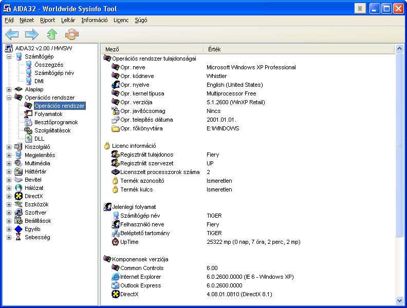Click the Háttértár storage icon
The image size is (407, 308).
point(18,171)
